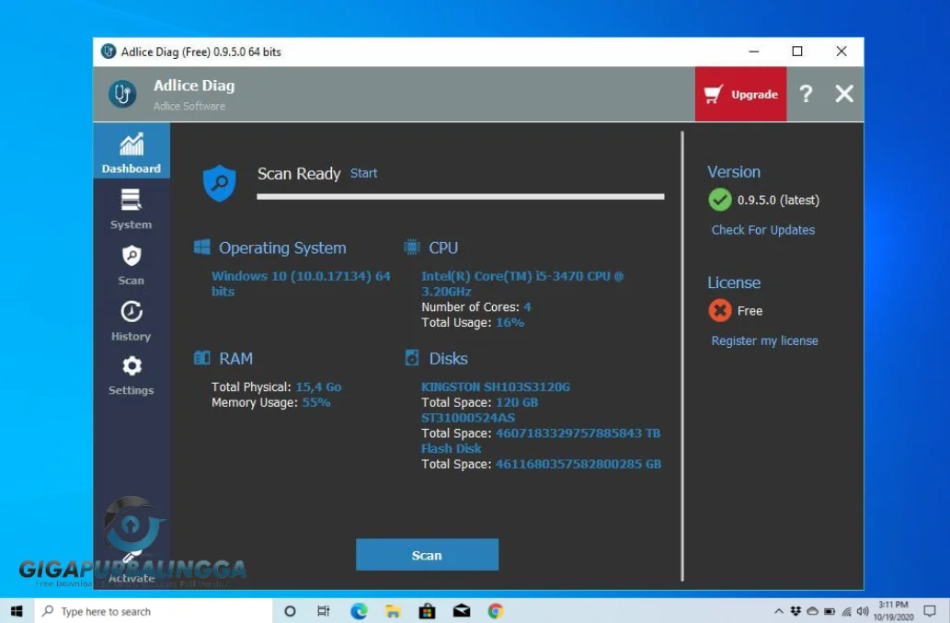This screenshot has height=623, width=950.
Task: Click the network tray icon
Action: pos(846,611)
